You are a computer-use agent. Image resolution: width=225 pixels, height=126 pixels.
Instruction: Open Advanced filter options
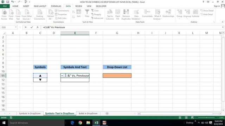97,18
